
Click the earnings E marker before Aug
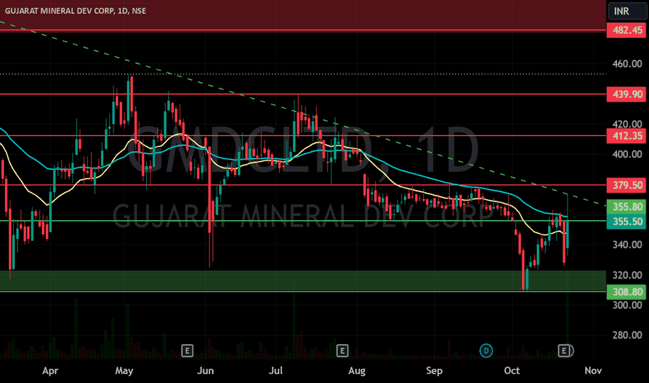pos(342,351)
